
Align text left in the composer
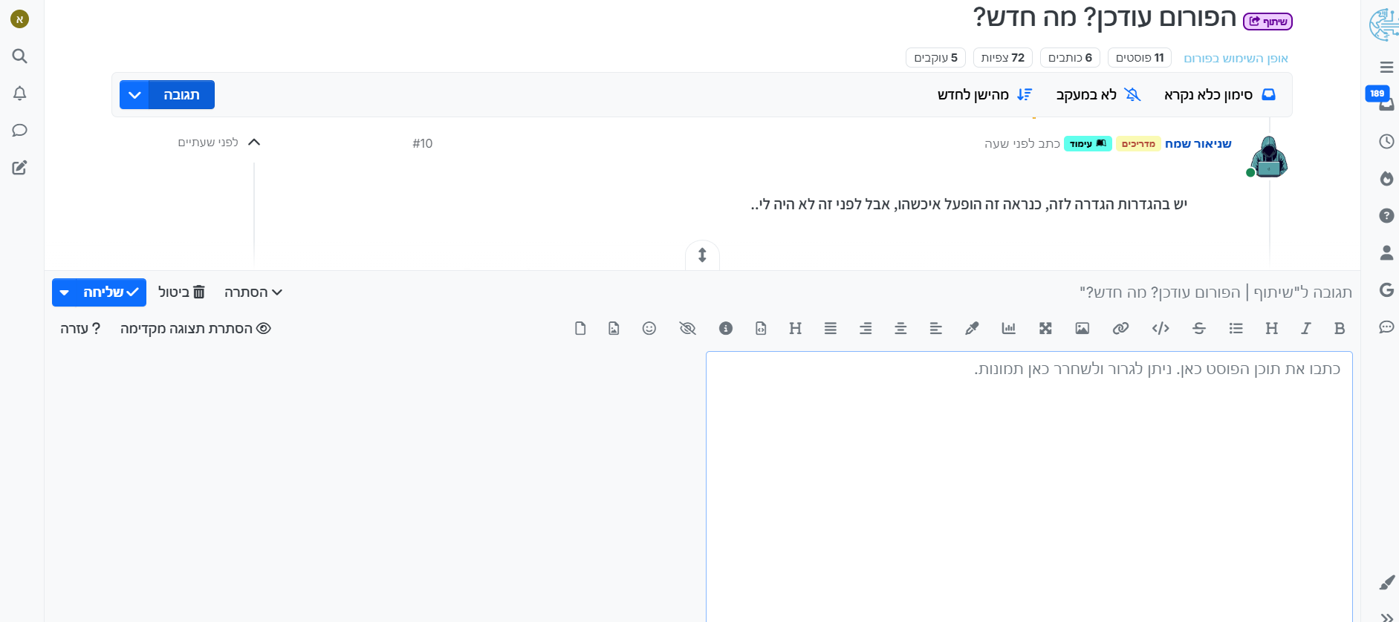click(x=936, y=328)
